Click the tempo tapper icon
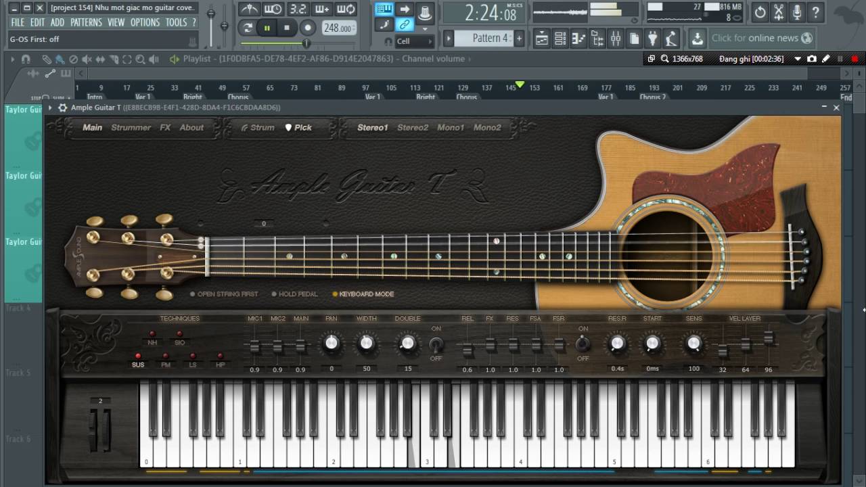The height and width of the screenshot is (487, 866). 670,39
